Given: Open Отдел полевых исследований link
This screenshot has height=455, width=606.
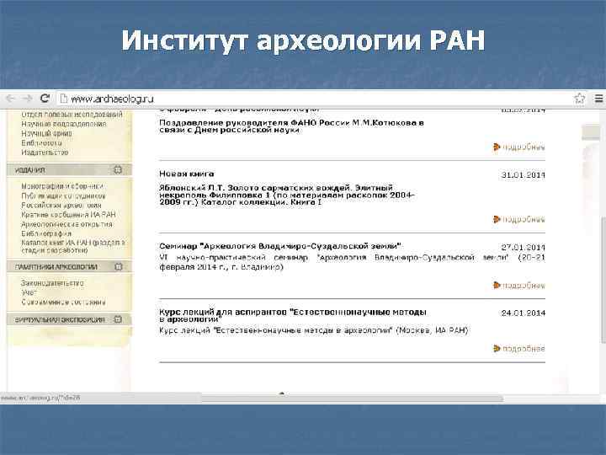Looking at the screenshot, I should (x=72, y=115).
